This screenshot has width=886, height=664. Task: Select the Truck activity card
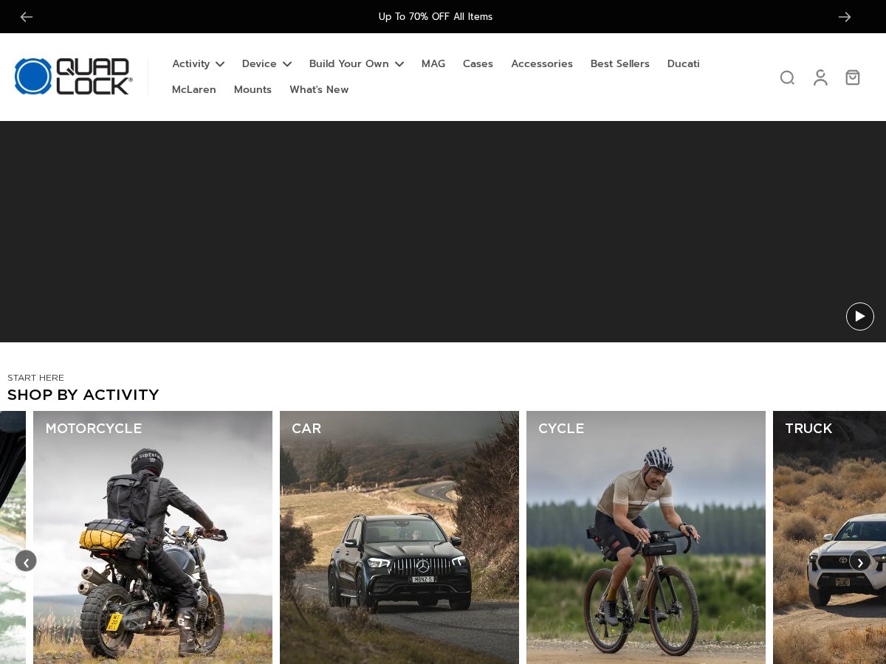pos(829,537)
